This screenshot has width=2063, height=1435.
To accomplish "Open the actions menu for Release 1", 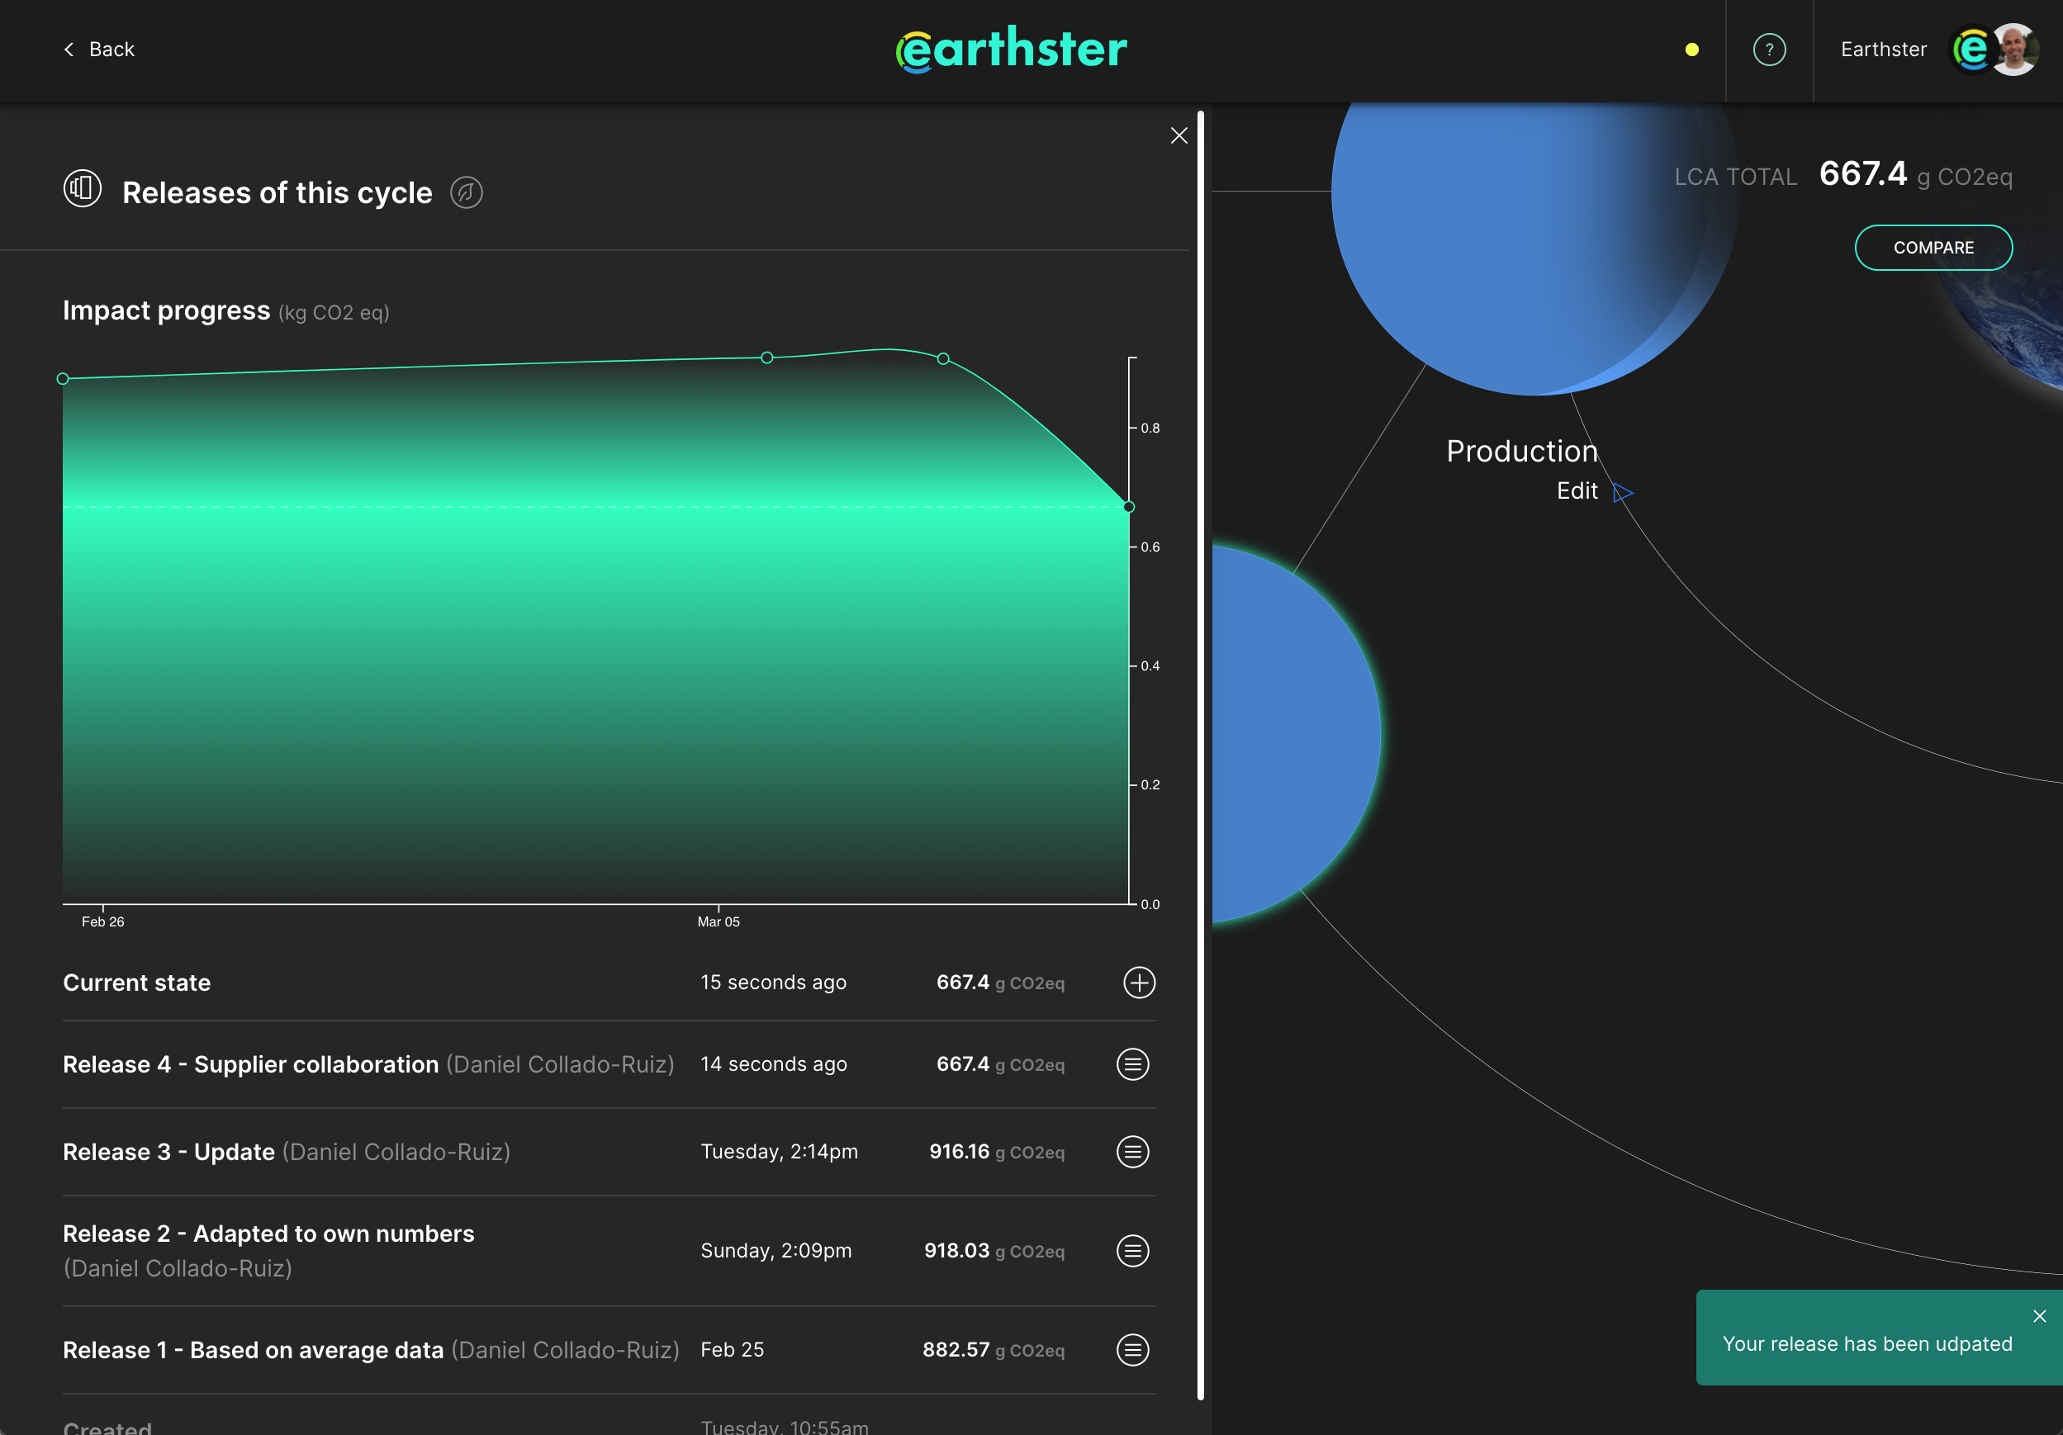I will [1133, 1350].
